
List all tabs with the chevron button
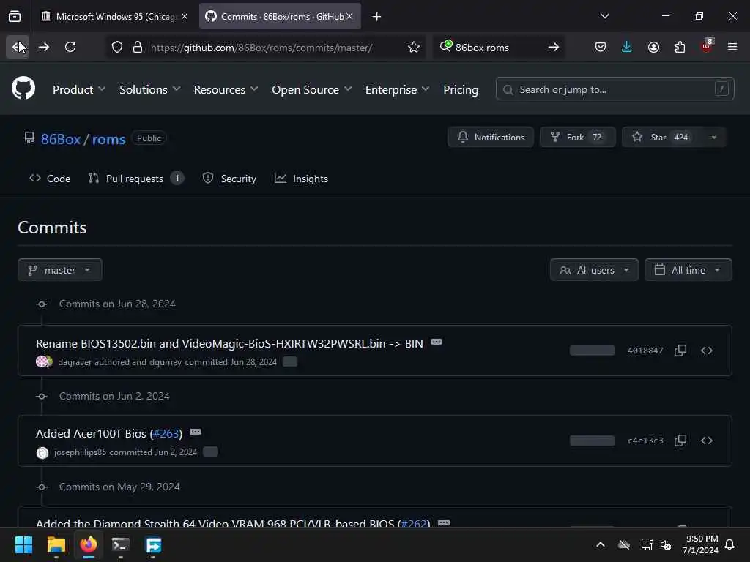tap(604, 16)
